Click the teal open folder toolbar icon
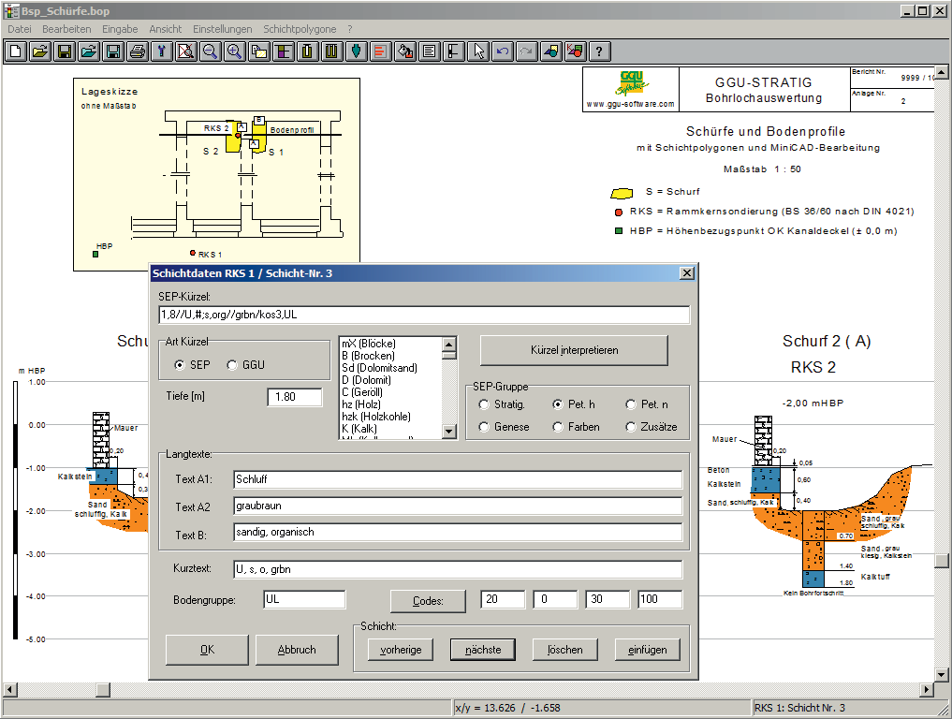Viewport: 952px width, 719px height. (89, 51)
